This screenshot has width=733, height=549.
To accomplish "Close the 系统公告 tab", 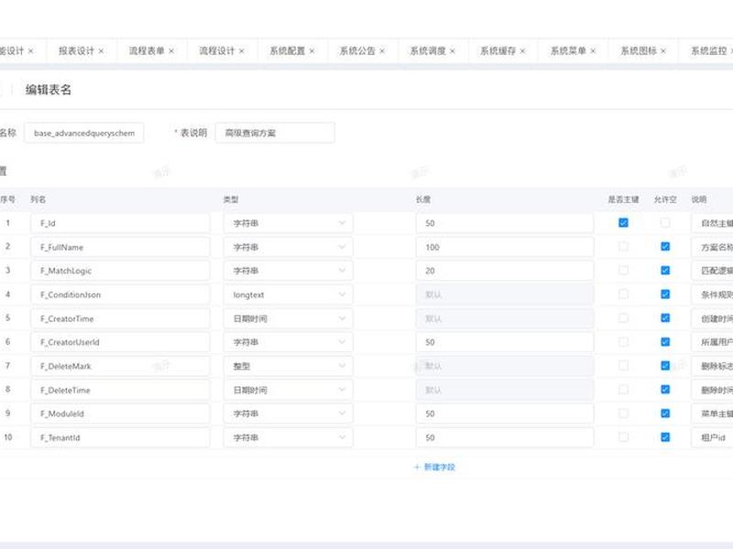I will pos(382,51).
